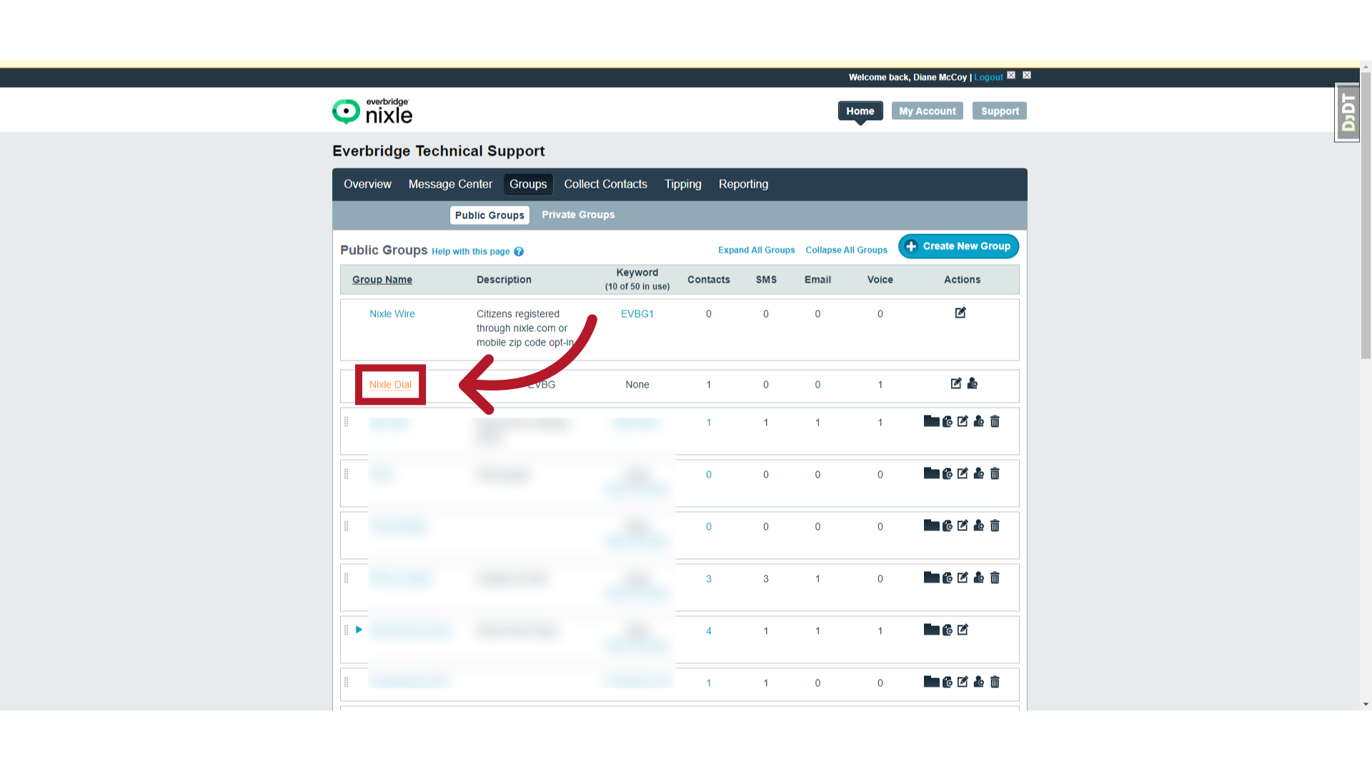The image size is (1372, 771).
Task: Click the Actions column header
Action: (962, 280)
